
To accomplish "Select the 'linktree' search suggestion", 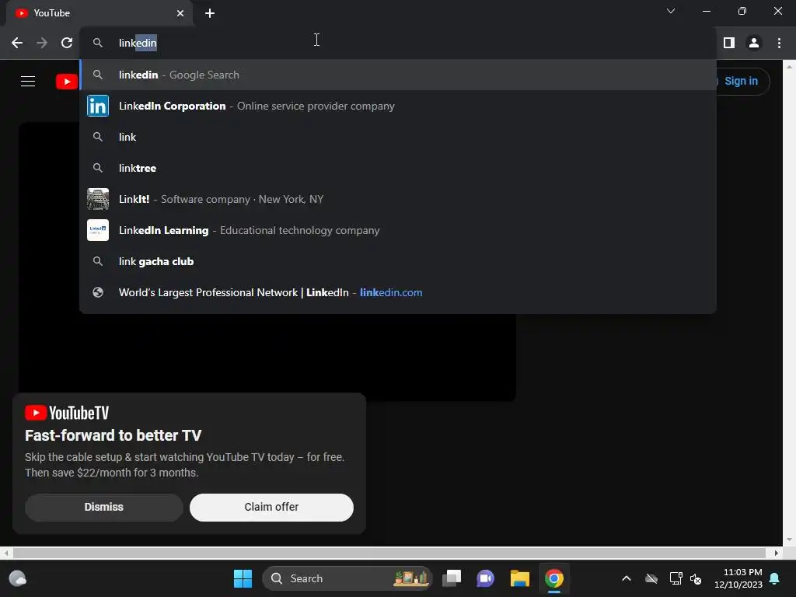I will pos(397,168).
